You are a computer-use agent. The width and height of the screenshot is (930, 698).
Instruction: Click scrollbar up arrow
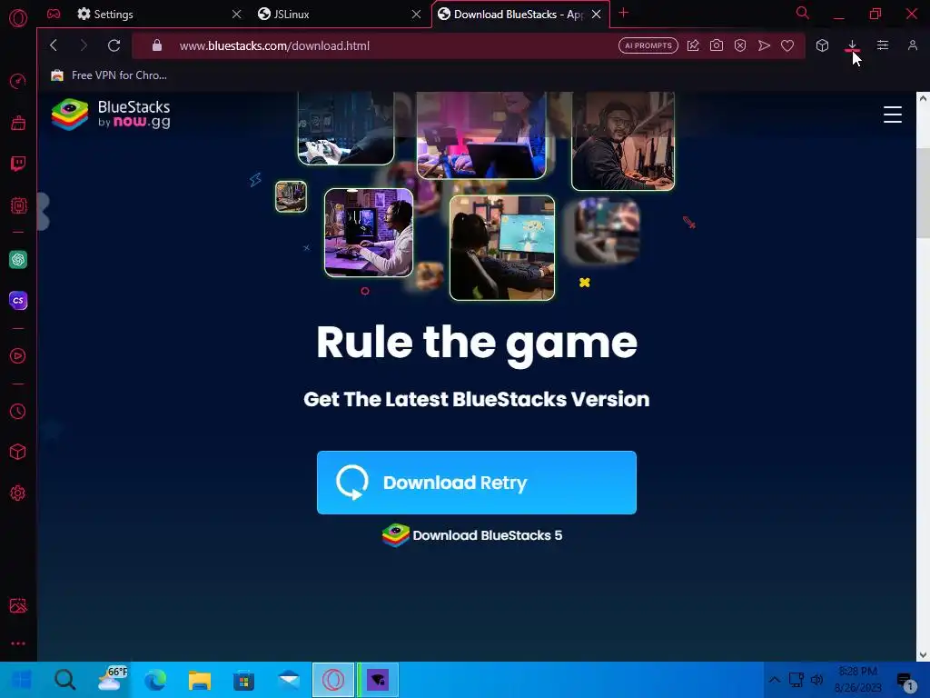click(x=923, y=98)
